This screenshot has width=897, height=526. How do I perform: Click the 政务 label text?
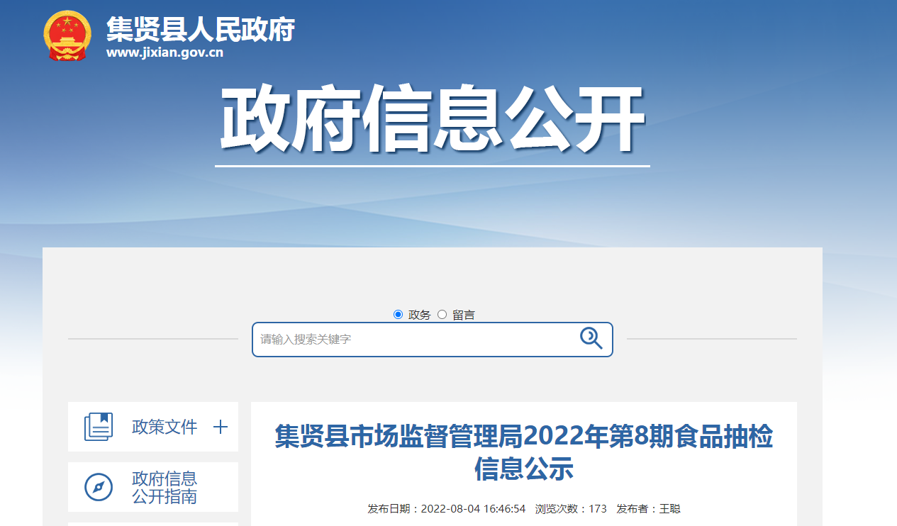[419, 315]
